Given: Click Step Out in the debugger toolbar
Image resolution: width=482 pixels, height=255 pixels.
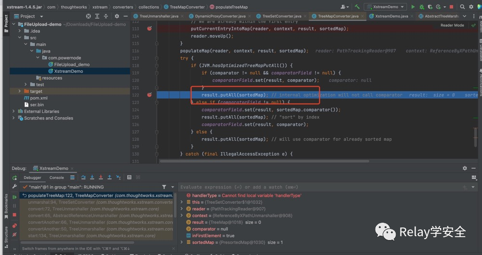Looking at the screenshot, I should click(x=109, y=177).
